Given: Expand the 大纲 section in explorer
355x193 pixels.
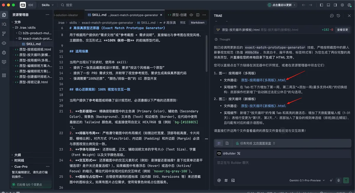Looking at the screenshot, I should [18, 155].
